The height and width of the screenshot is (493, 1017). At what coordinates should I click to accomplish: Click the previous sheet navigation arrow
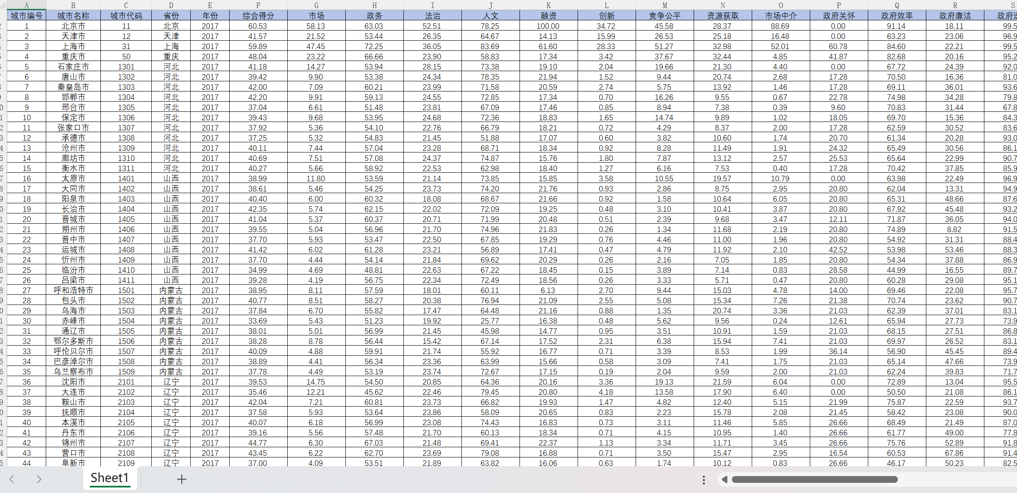coord(12,479)
